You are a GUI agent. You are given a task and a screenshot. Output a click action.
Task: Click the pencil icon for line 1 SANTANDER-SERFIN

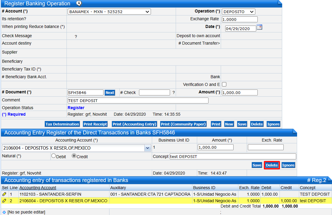(x=4, y=194)
